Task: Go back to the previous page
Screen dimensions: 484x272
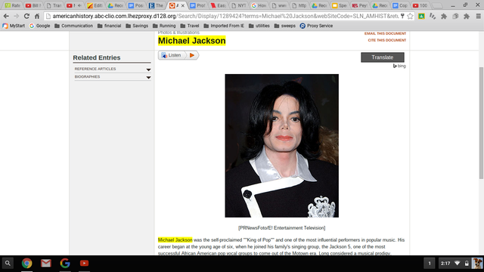Action: coord(6,16)
